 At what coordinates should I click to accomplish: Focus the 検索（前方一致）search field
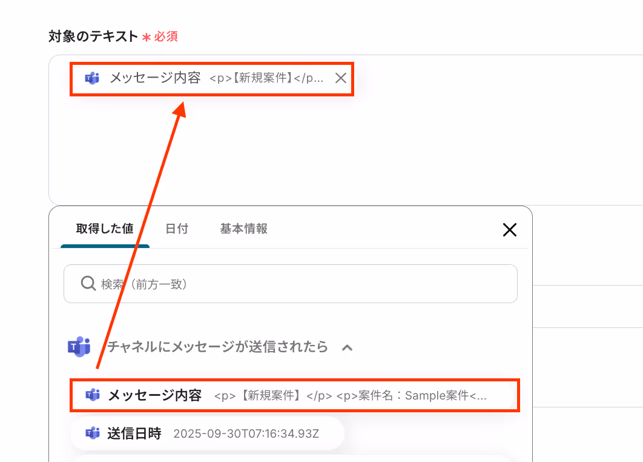point(291,284)
